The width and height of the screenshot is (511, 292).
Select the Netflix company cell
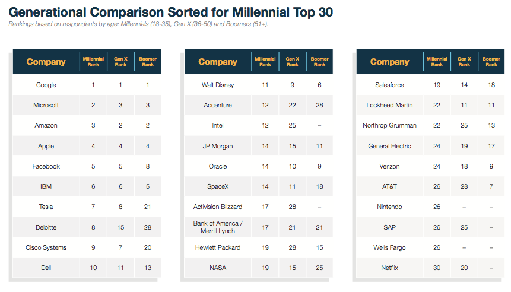(389, 268)
